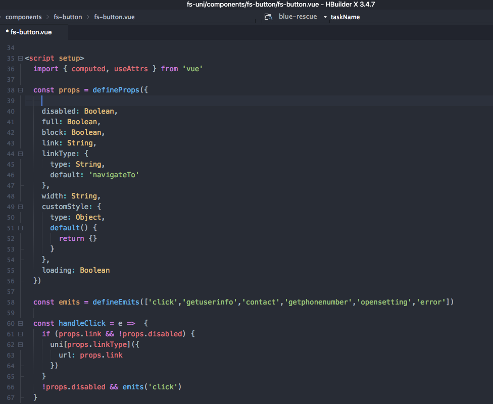Click the 'error' event string
The width and height of the screenshot is (493, 404).
[431, 302]
